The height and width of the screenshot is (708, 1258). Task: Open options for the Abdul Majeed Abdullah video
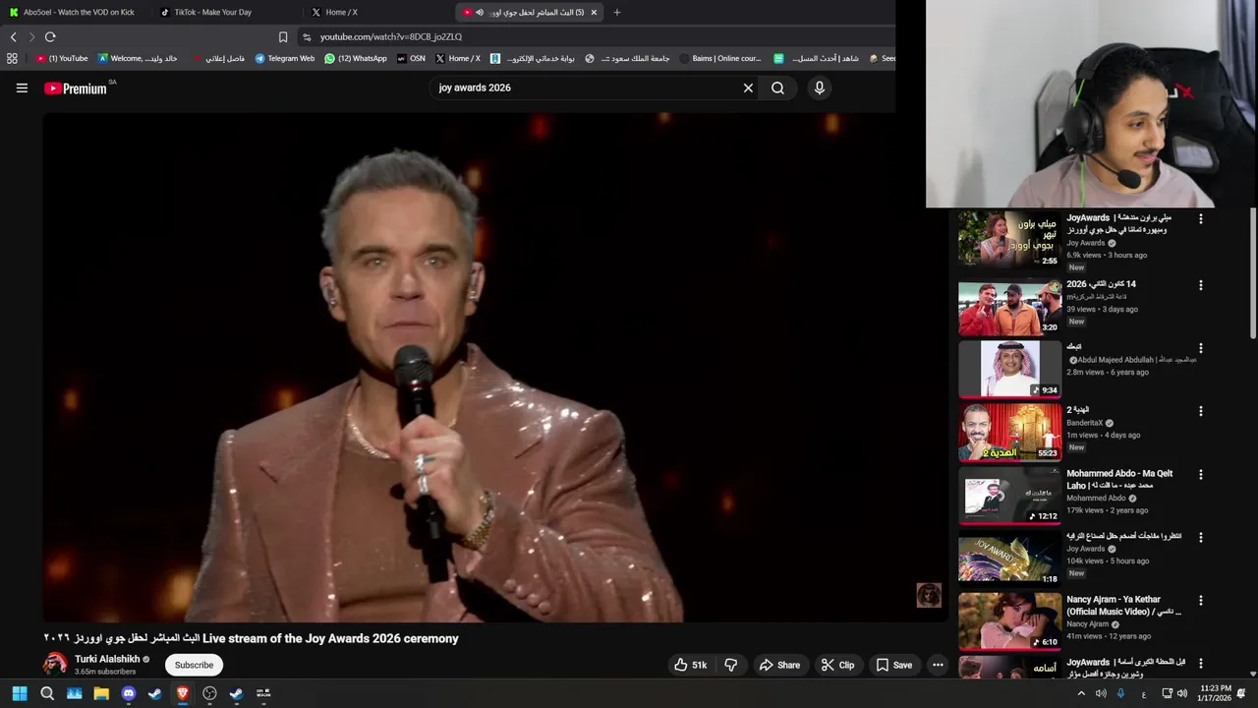click(x=1200, y=349)
